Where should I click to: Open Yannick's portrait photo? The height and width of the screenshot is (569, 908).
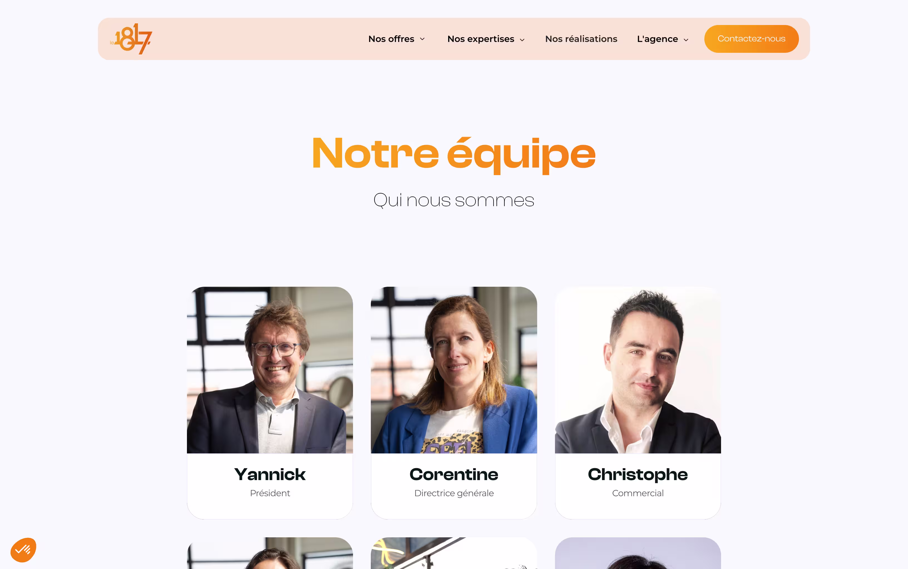point(270,370)
